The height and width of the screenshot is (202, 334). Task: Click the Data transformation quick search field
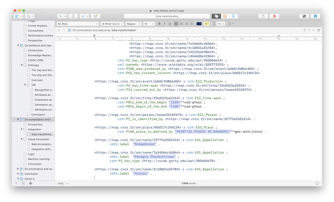(x=167, y=16)
